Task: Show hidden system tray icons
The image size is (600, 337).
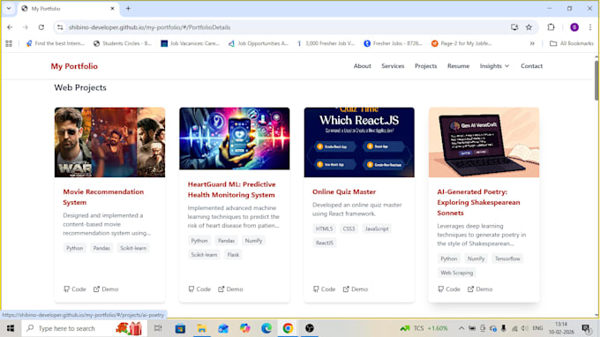Action: (x=461, y=328)
